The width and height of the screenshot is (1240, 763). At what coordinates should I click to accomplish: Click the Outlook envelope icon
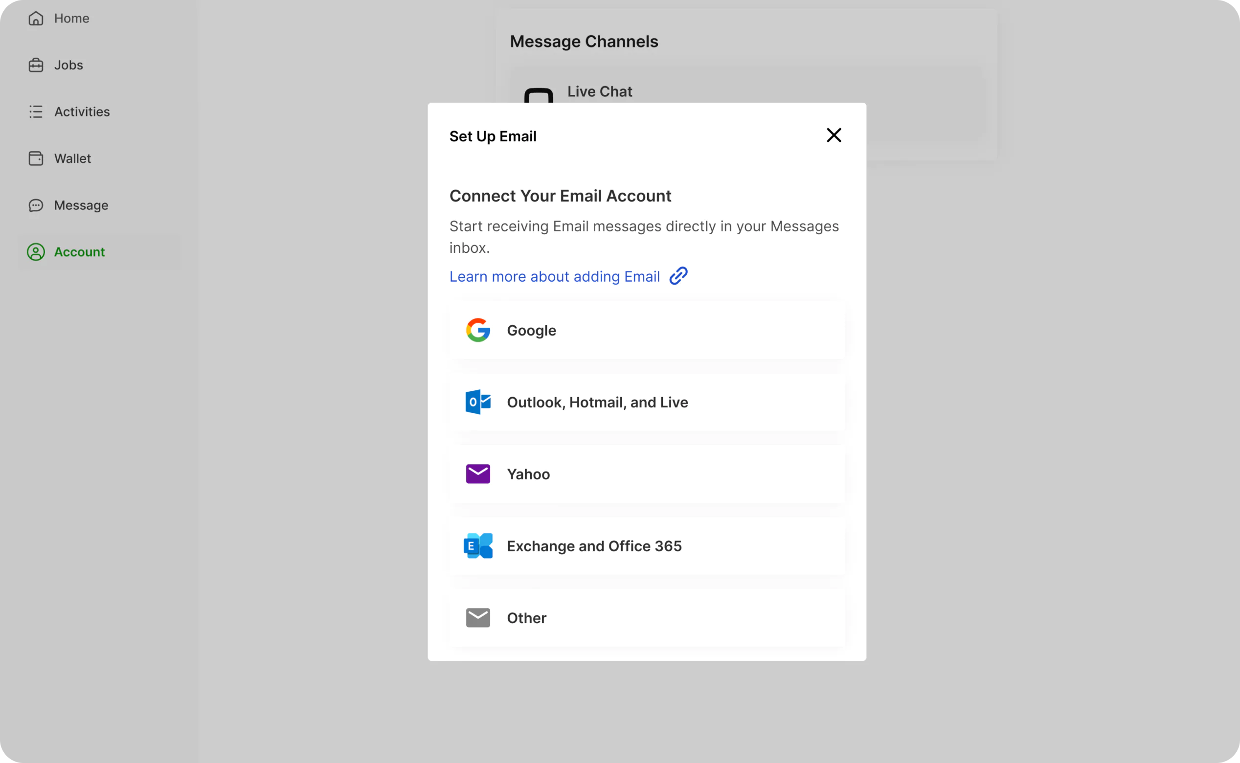(477, 402)
